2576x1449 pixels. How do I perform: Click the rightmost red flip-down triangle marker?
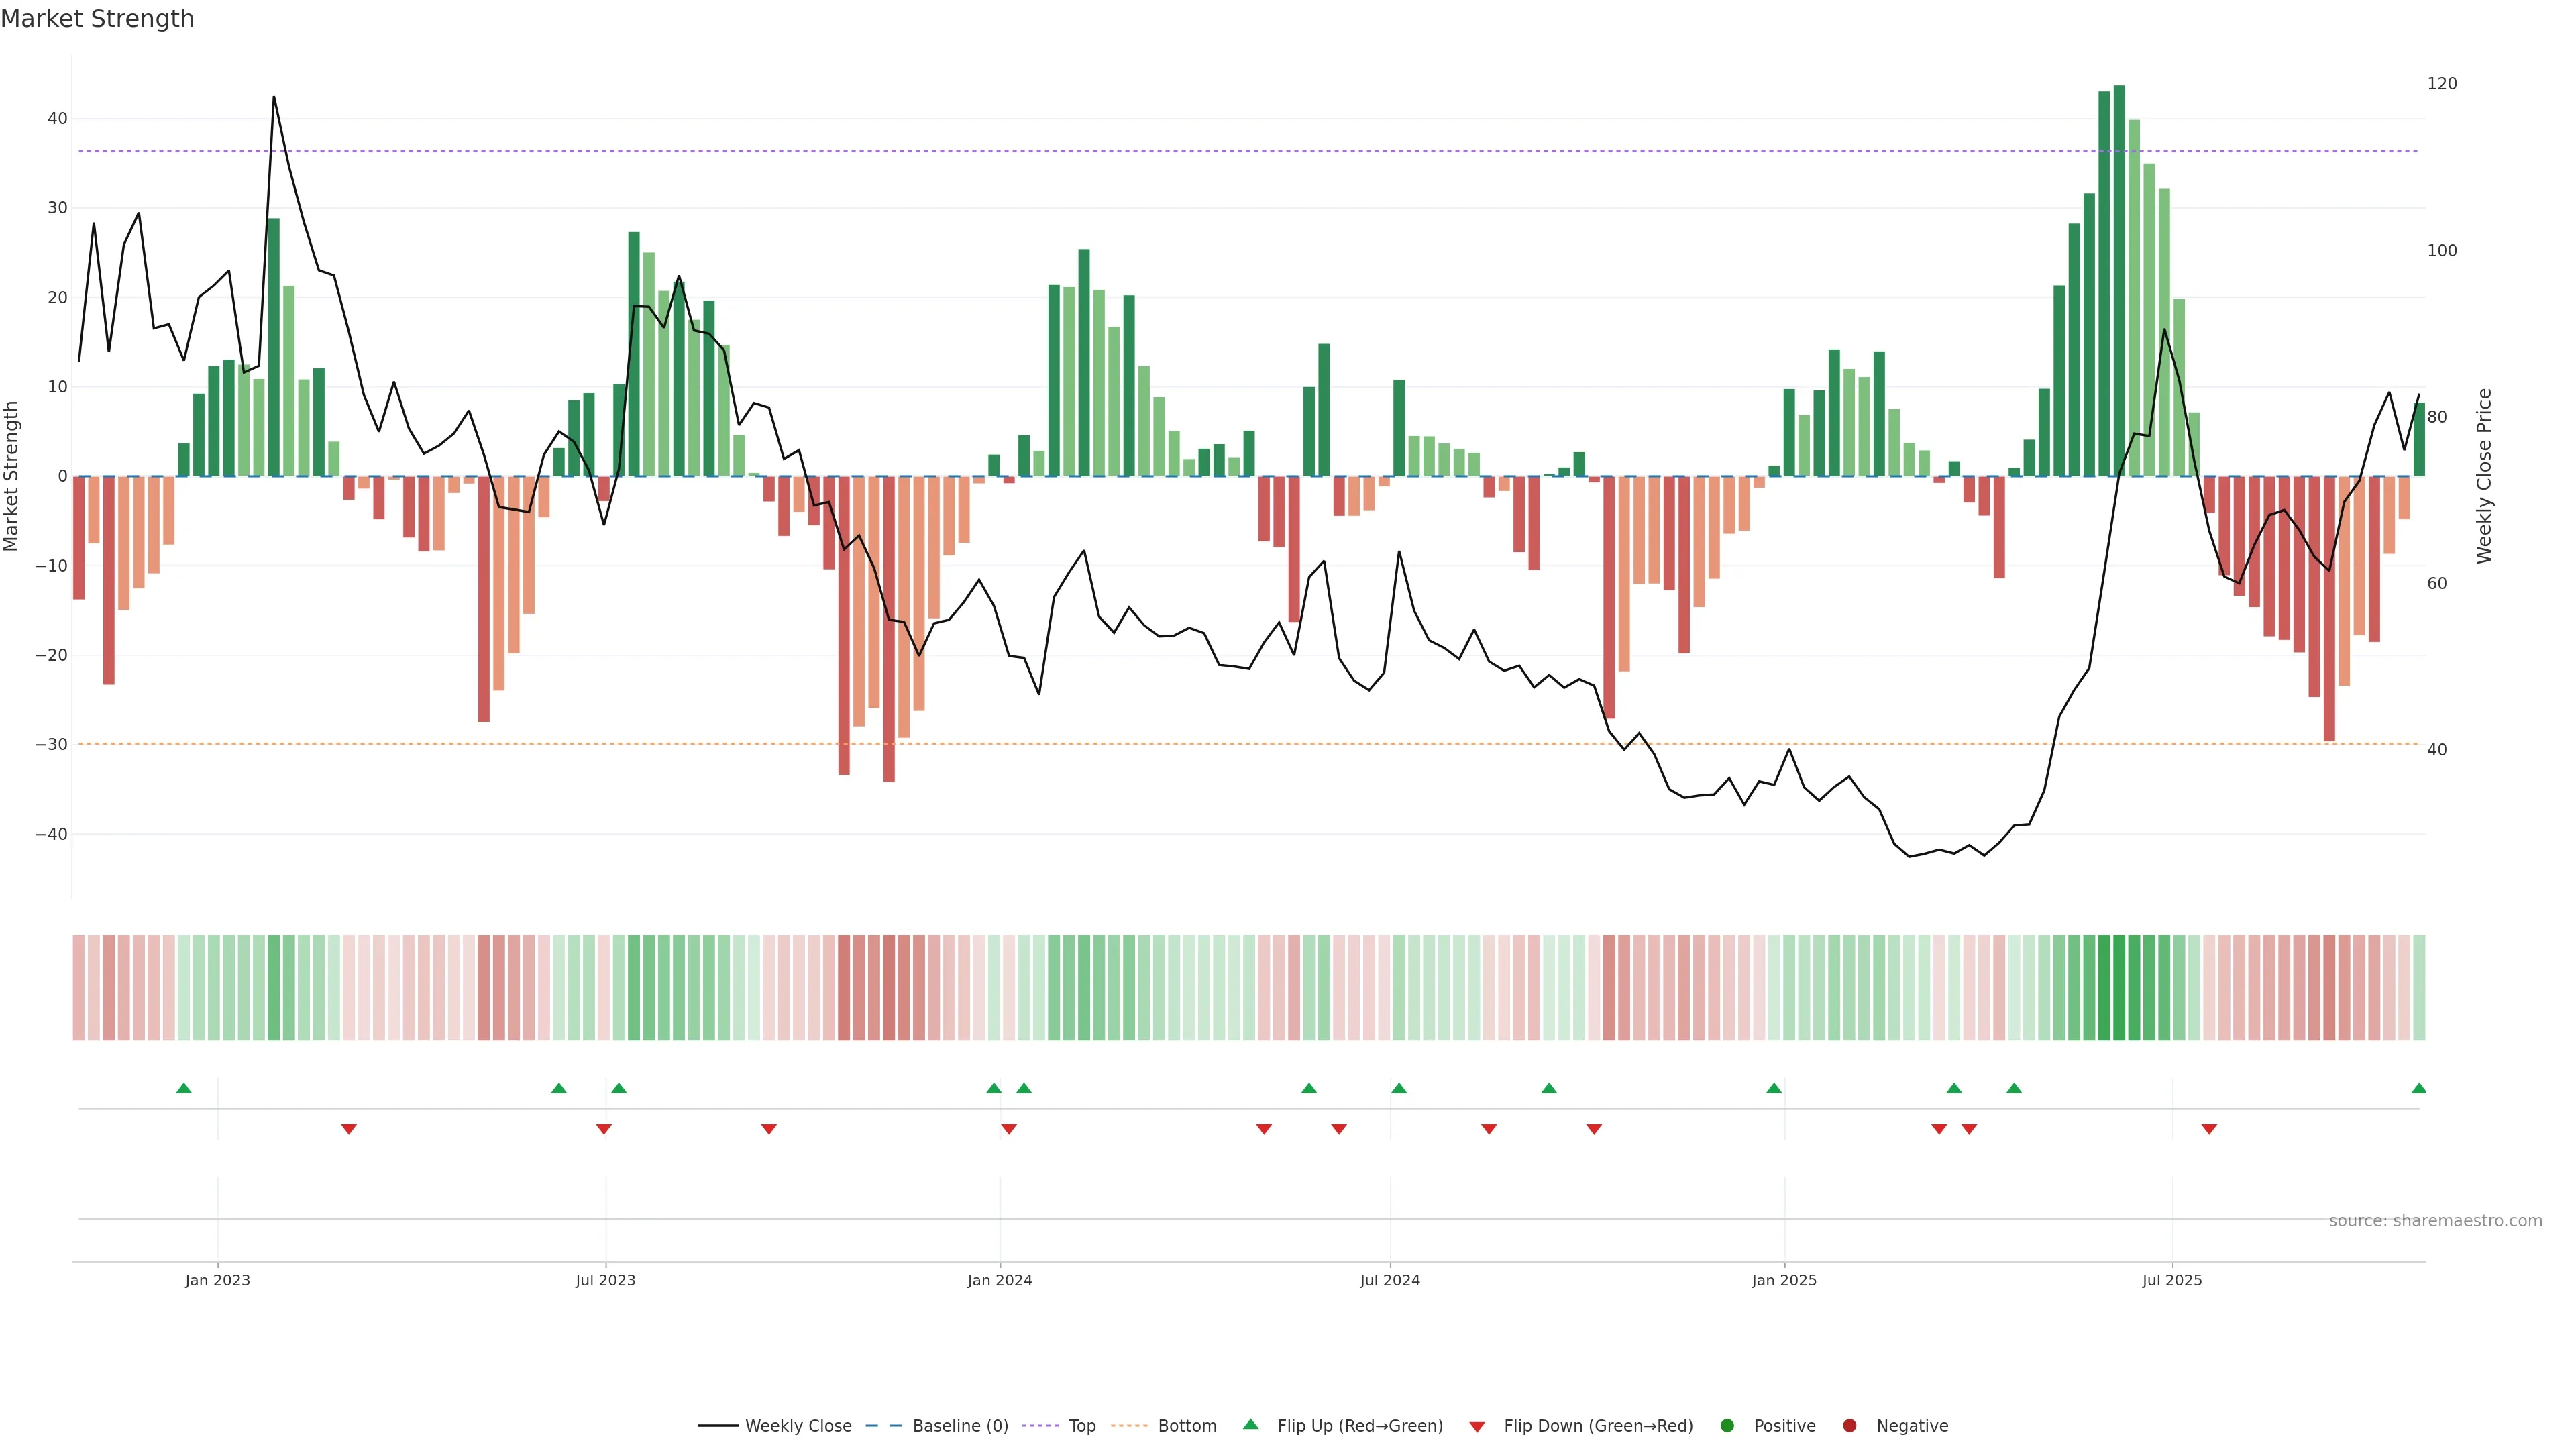pyautogui.click(x=2209, y=1129)
